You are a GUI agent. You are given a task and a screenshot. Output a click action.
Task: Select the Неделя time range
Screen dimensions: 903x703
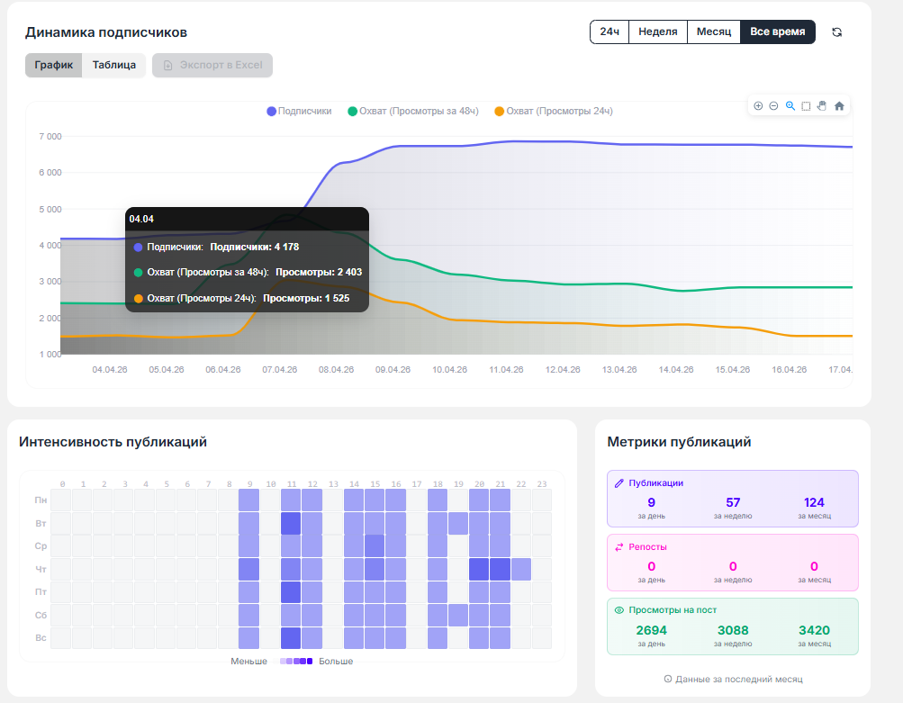pos(657,32)
